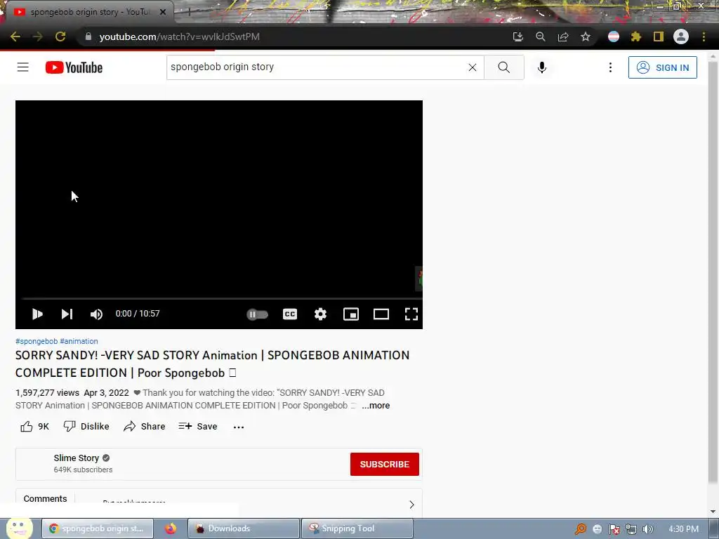
Task: Switch to Chrome taskbar item
Action: coord(97,528)
